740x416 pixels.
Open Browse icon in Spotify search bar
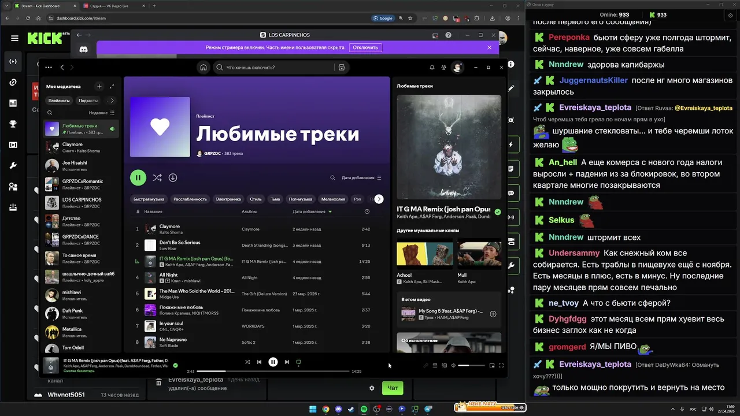click(x=342, y=68)
